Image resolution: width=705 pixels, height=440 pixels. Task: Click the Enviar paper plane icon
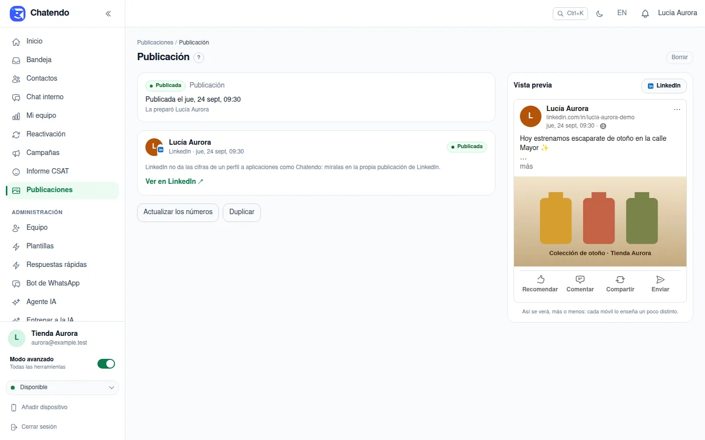[x=660, y=280]
